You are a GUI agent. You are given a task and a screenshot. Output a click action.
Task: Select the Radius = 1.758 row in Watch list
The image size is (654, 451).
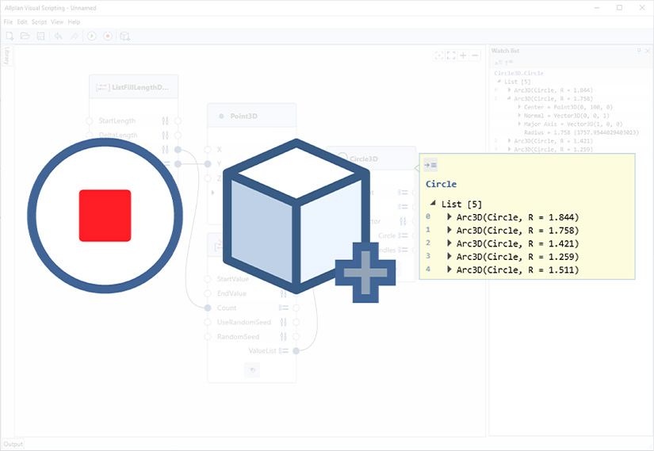pos(581,132)
